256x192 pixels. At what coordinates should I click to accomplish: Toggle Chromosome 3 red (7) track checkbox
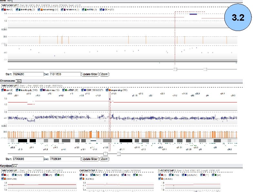pos(159,175)
